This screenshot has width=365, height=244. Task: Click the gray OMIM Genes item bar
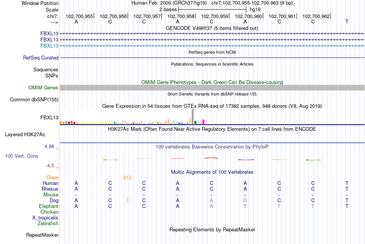tap(212, 87)
